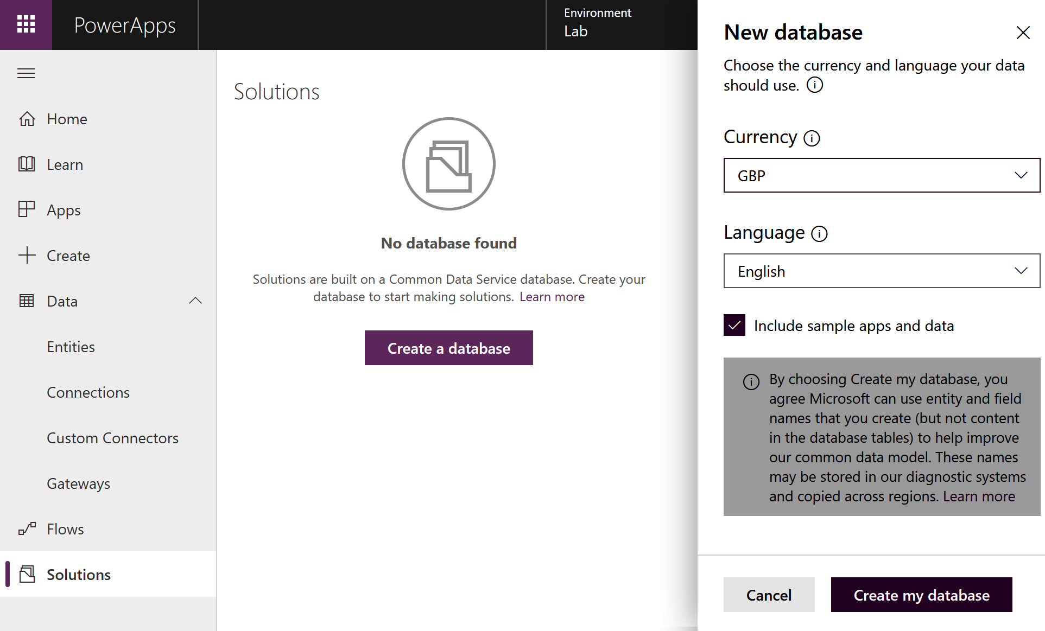Click the Apps grid icon
The image size is (1045, 631).
(27, 209)
